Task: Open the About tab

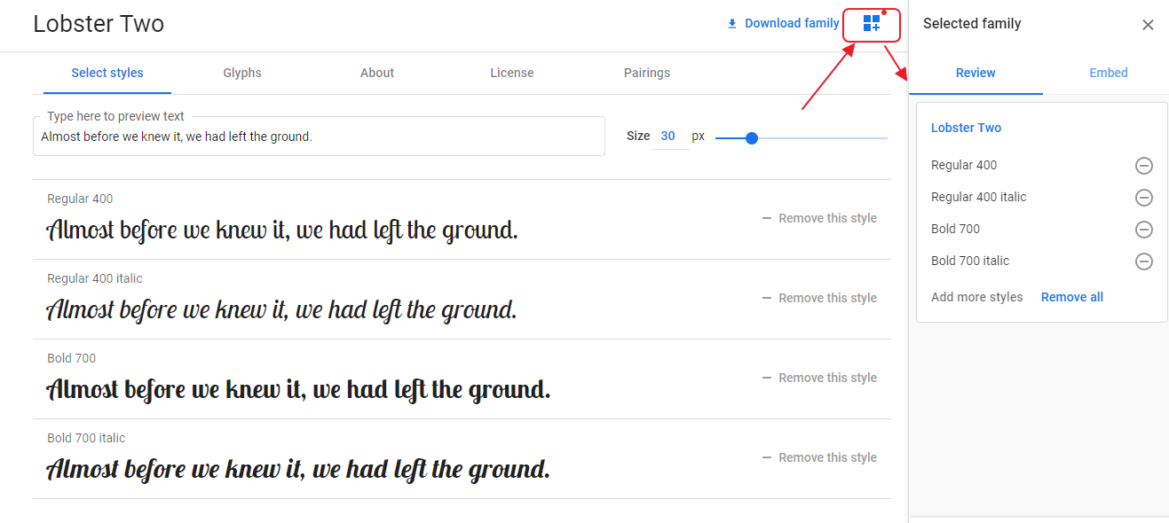Action: point(377,73)
